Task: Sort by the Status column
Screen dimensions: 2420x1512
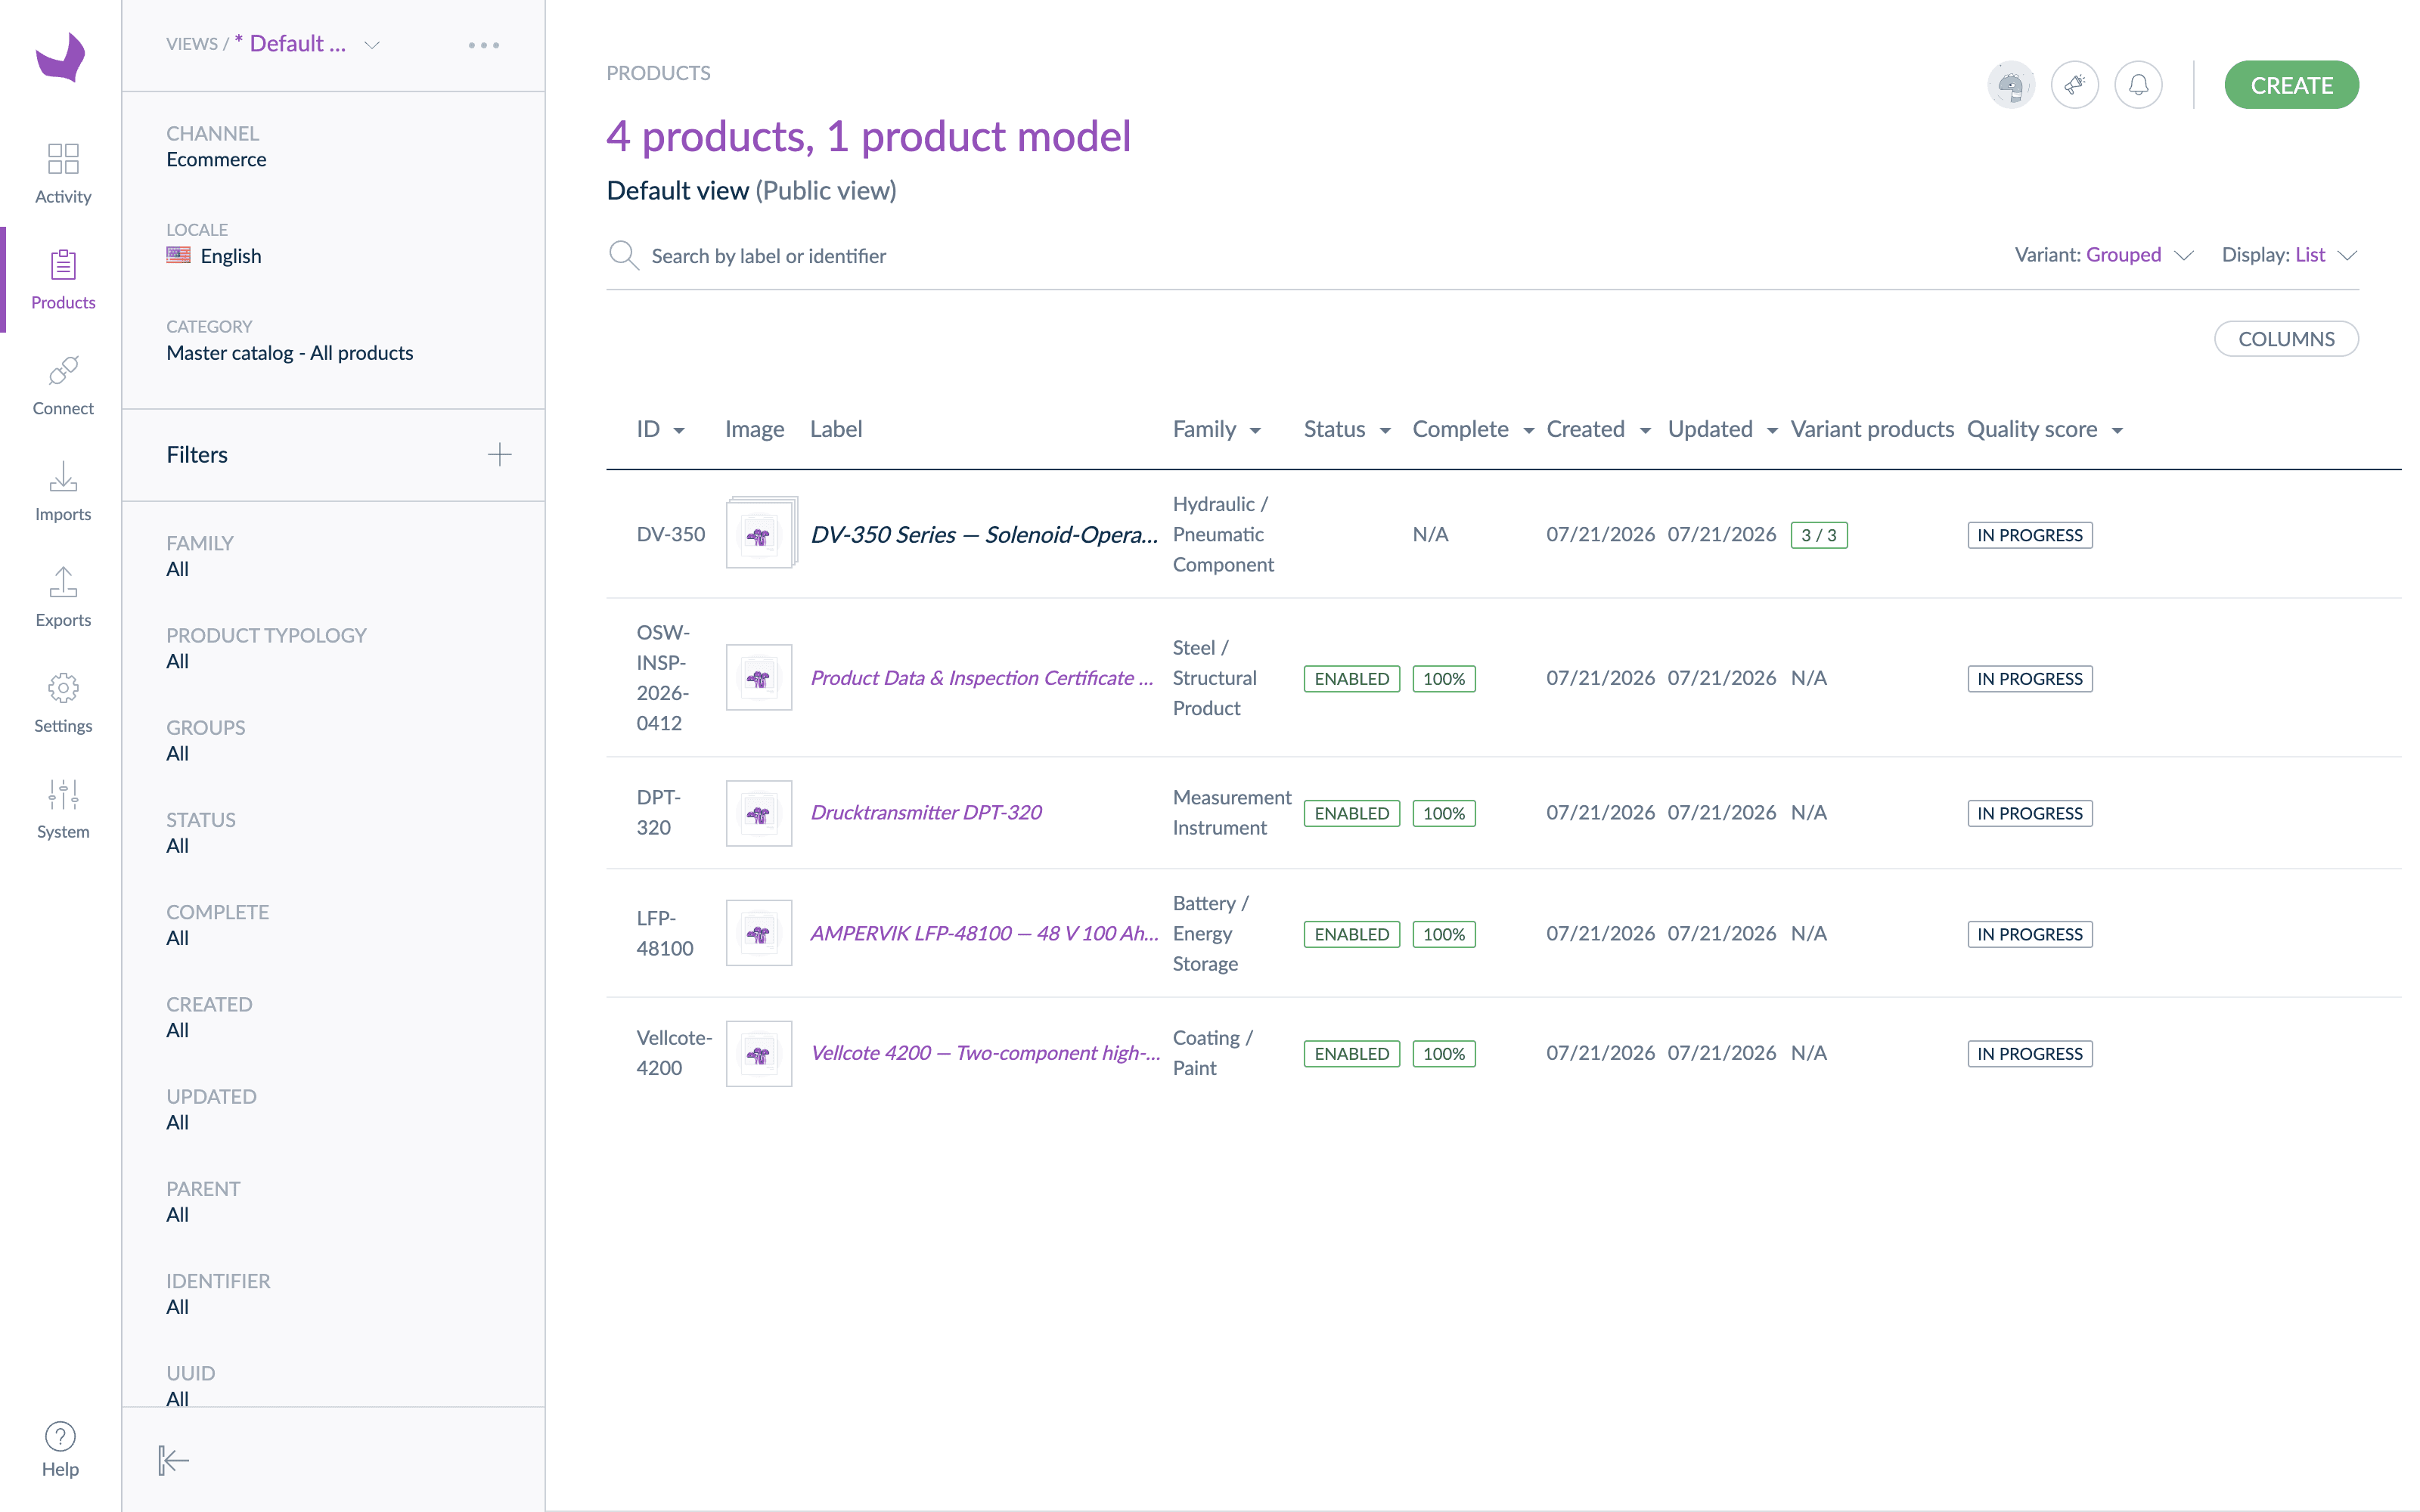Action: 1346,429
